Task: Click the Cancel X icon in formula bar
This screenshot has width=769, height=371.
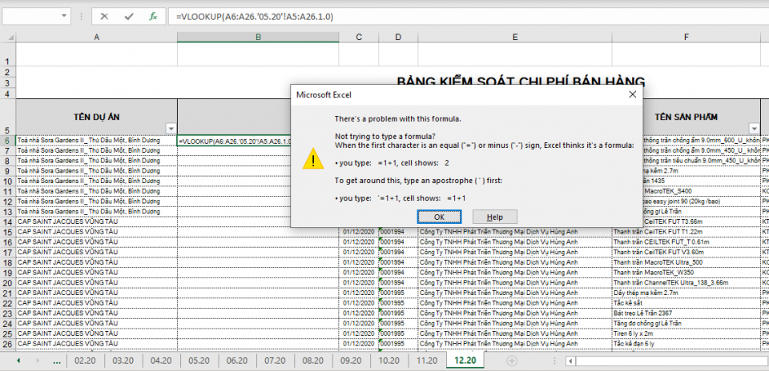Action: 104,16
